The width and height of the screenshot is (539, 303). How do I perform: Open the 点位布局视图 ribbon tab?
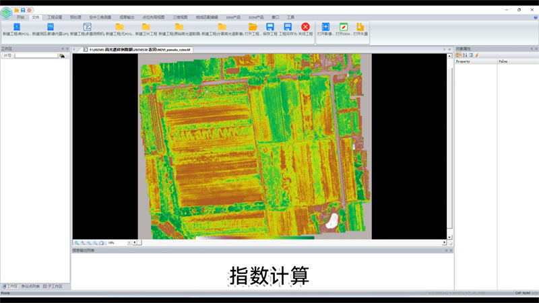154,18
